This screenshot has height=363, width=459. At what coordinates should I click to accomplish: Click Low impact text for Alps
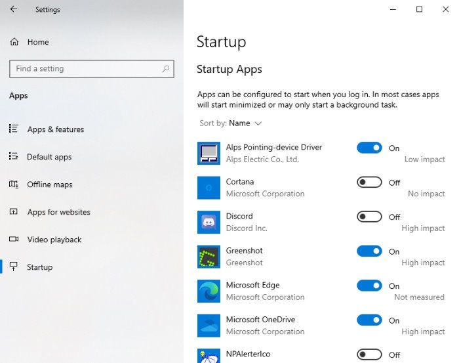click(424, 160)
